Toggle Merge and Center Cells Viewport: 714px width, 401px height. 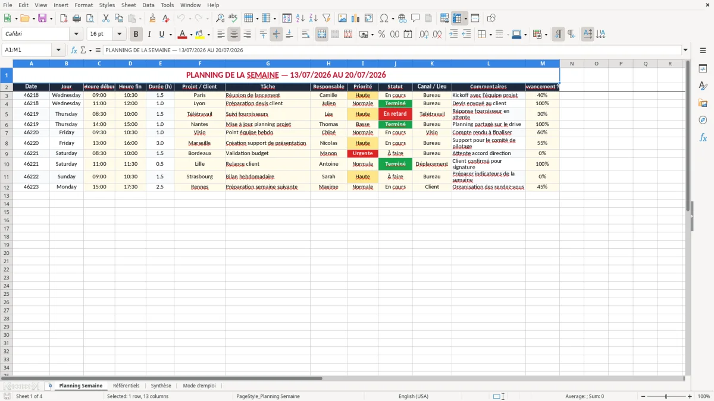click(x=322, y=34)
